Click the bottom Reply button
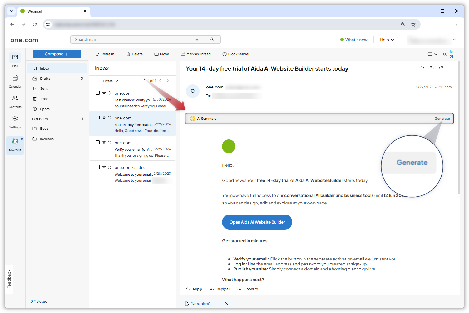The image size is (469, 313). click(x=194, y=289)
